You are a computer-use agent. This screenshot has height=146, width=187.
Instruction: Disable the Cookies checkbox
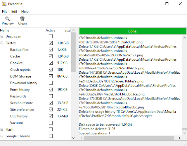(x=51, y=63)
